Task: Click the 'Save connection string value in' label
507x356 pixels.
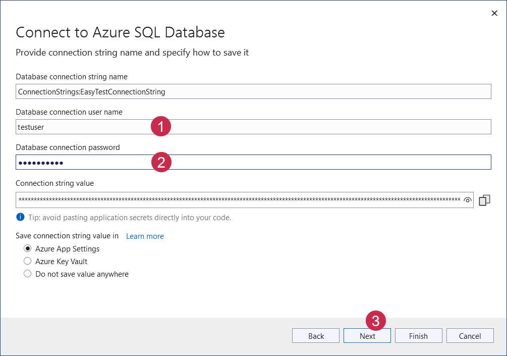Action: pos(67,236)
